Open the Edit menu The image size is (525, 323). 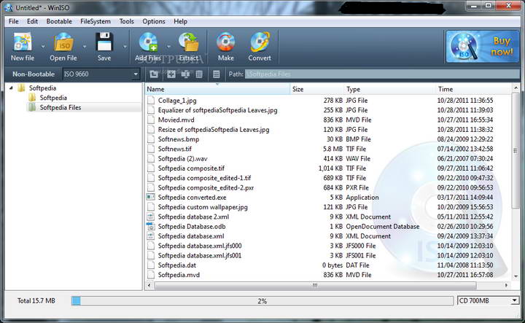pos(33,21)
